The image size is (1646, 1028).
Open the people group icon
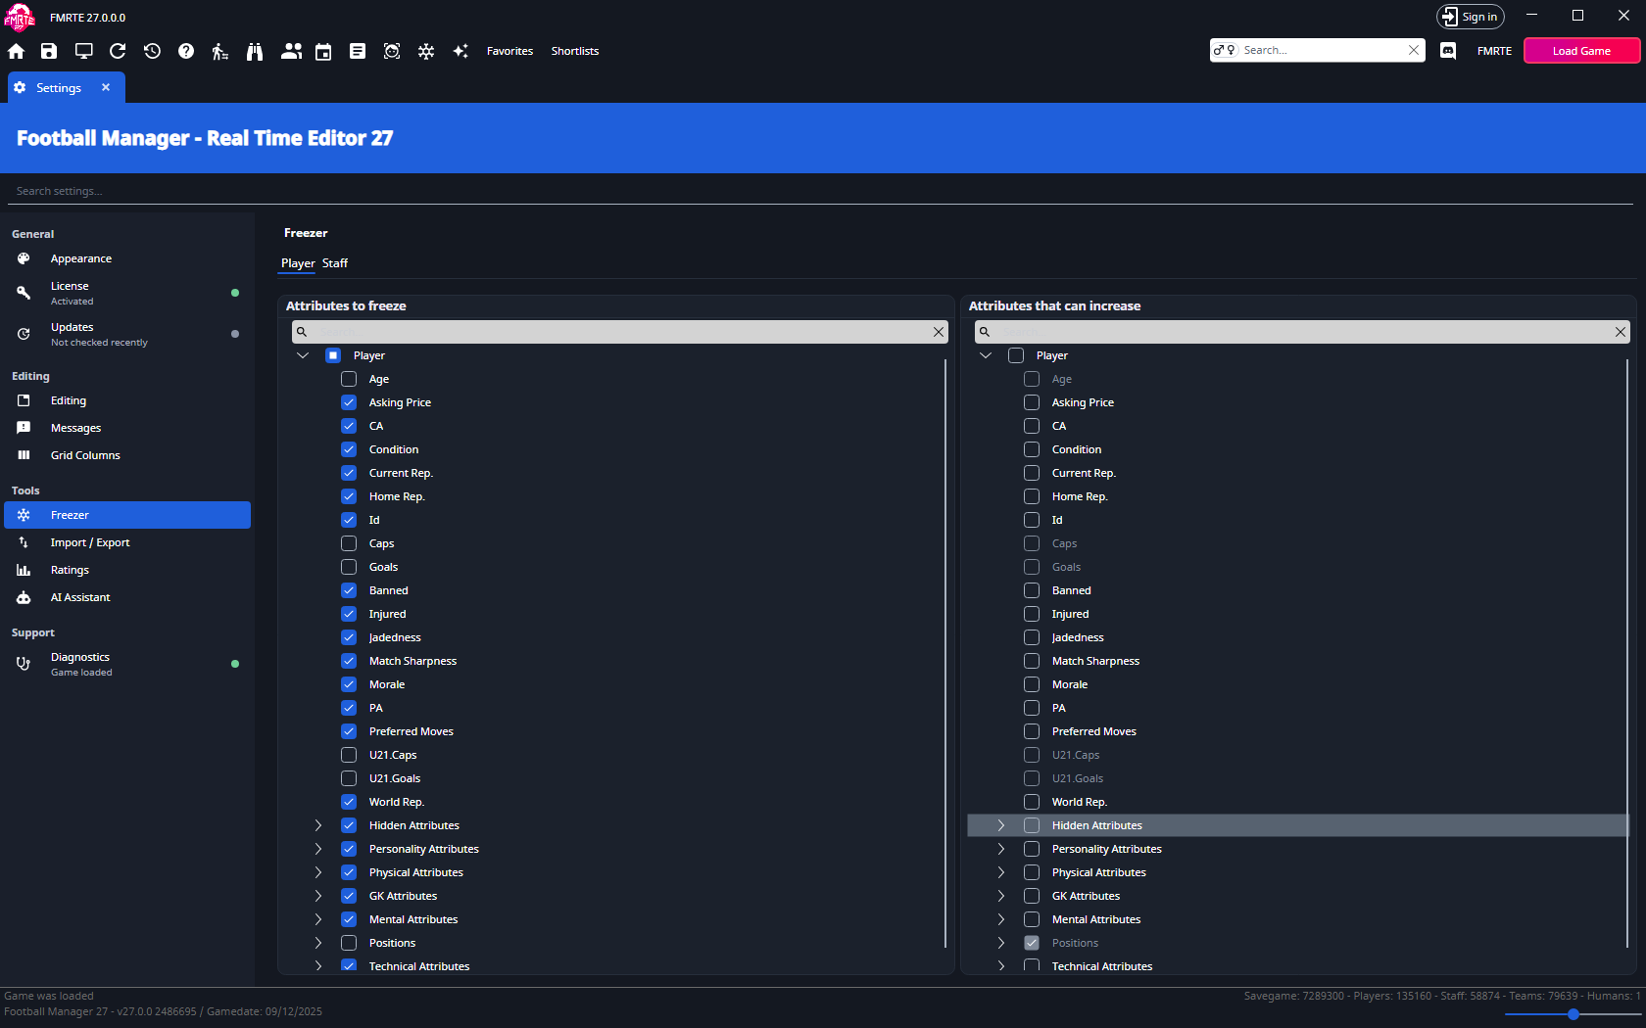point(291,51)
